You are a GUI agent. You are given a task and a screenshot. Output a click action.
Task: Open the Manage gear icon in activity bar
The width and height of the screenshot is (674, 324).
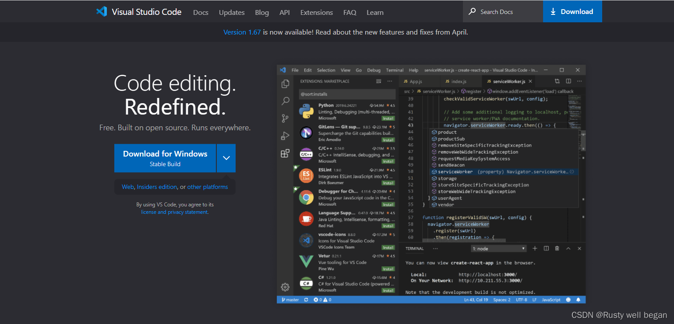tap(285, 287)
